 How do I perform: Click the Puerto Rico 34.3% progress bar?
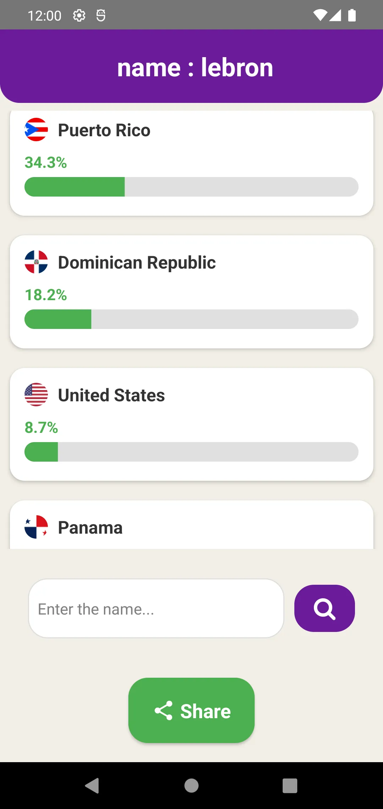(191, 187)
